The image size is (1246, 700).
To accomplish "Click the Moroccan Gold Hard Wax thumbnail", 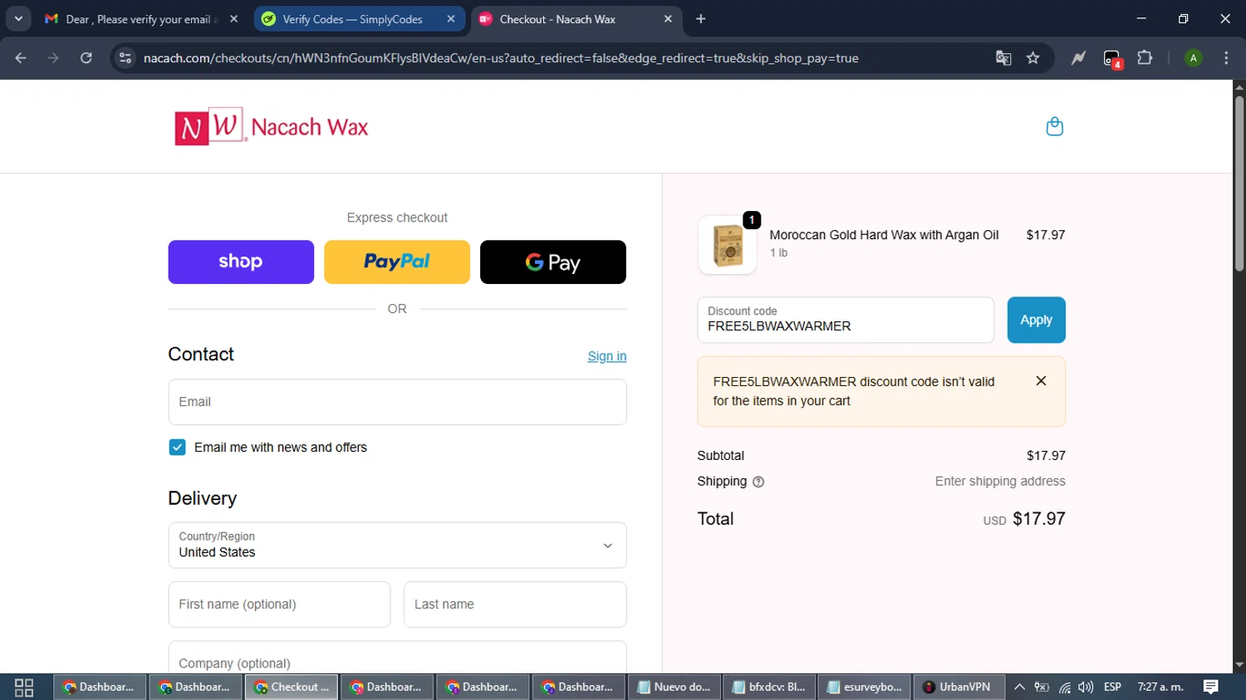I will click(x=728, y=246).
